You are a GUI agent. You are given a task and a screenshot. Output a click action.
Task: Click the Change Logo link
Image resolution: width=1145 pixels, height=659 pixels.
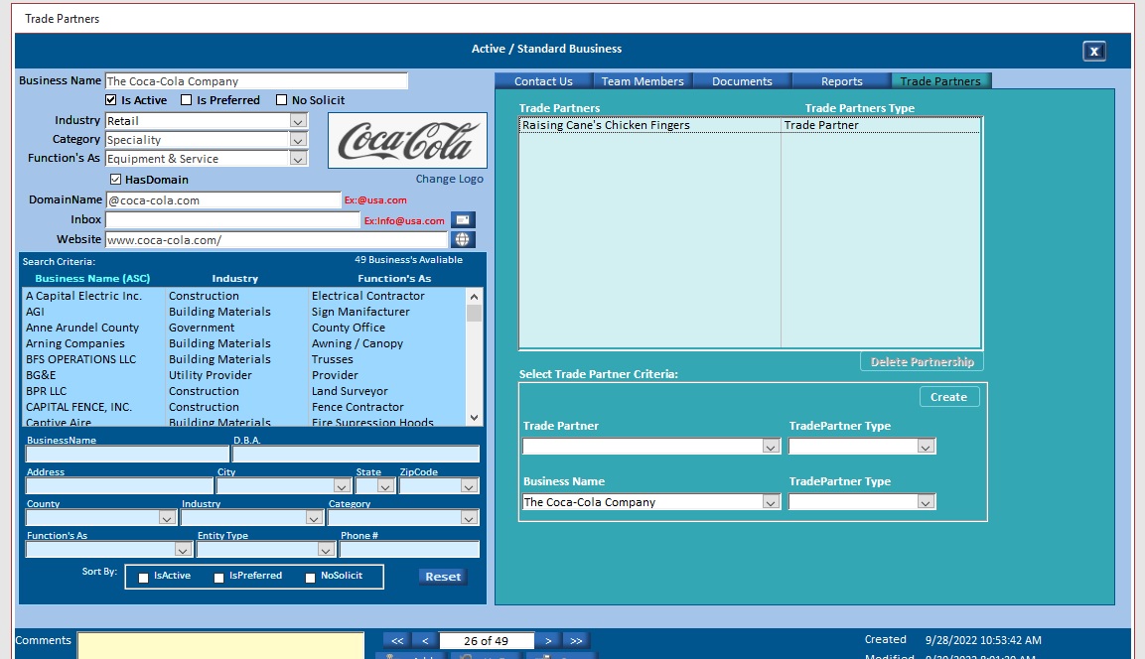pos(449,180)
